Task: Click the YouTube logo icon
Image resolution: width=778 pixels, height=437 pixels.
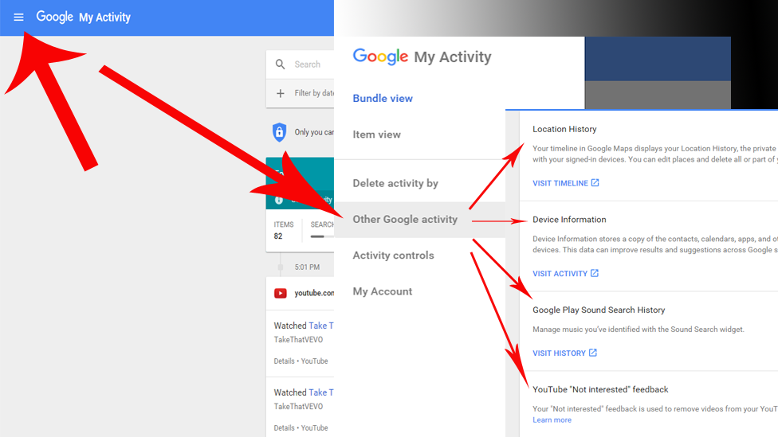Action: (281, 293)
